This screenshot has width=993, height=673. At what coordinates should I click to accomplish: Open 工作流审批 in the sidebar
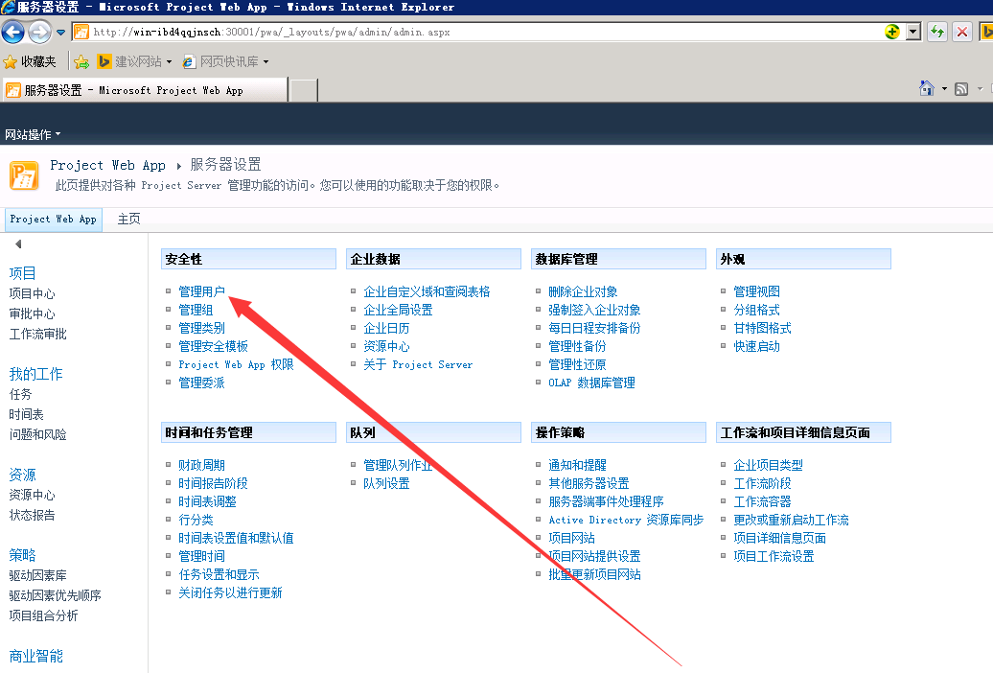click(38, 334)
